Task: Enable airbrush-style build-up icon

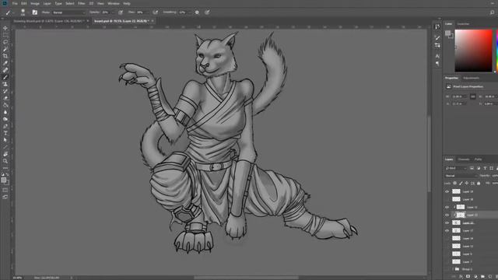Action: tap(156, 12)
